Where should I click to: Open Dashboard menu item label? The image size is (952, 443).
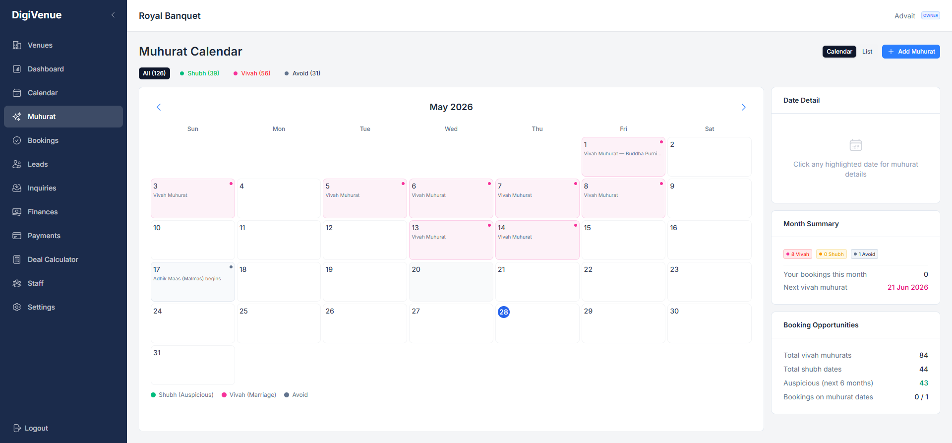pyautogui.click(x=46, y=69)
